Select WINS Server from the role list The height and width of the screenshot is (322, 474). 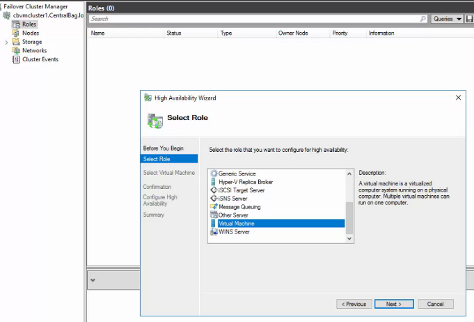click(234, 232)
